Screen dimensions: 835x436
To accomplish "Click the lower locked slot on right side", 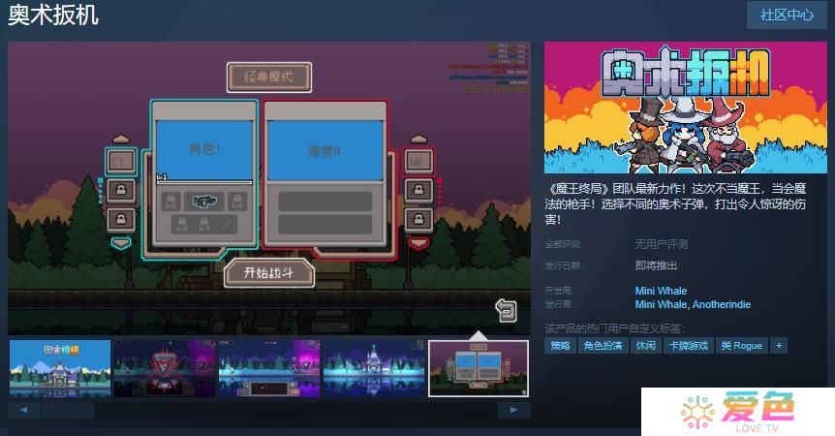I will tap(418, 219).
